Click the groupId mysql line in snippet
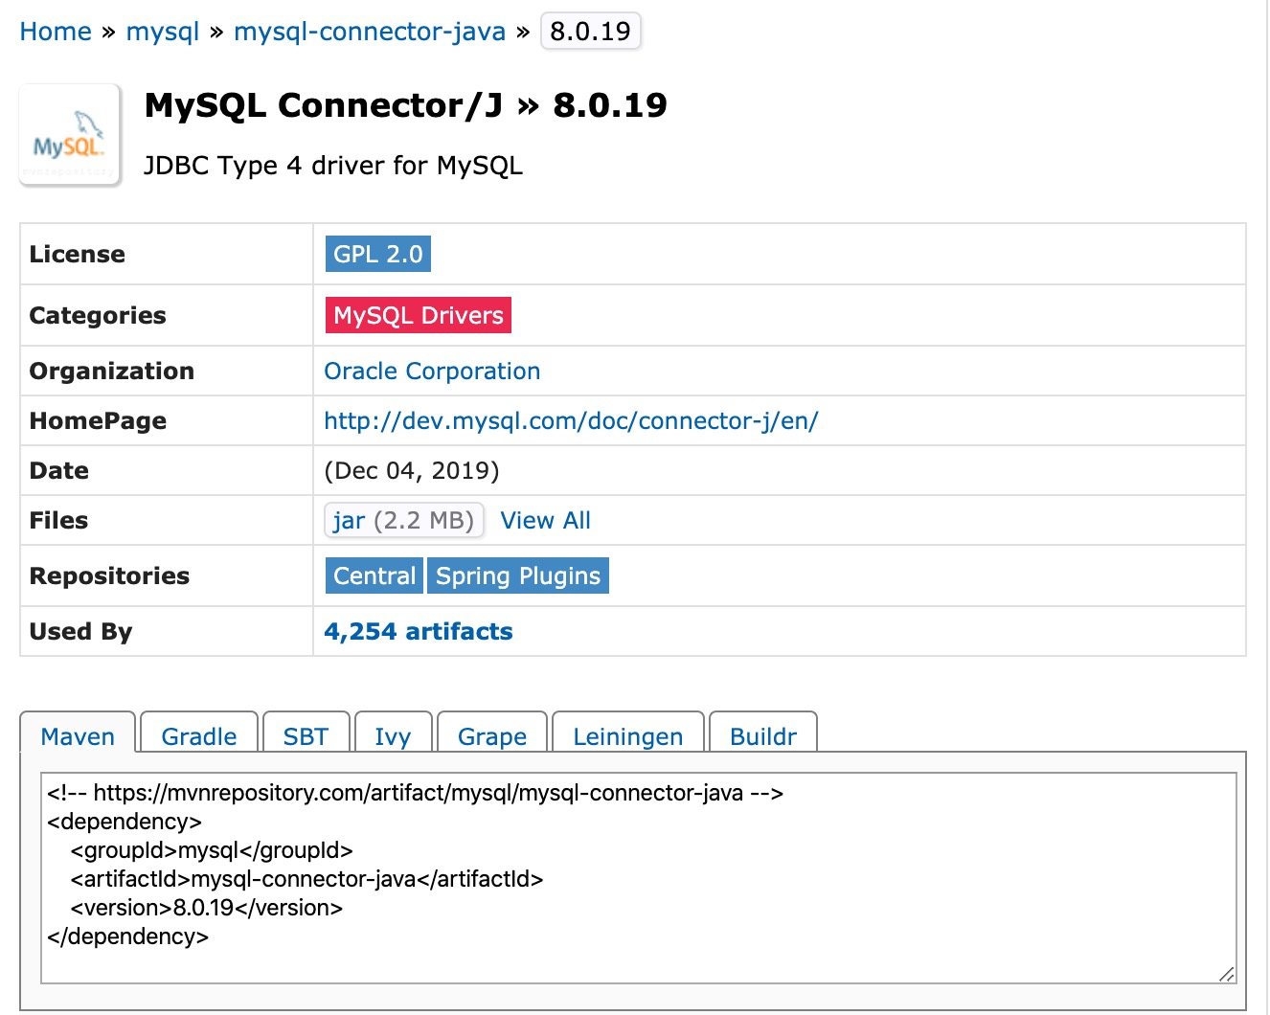This screenshot has width=1270, height=1015. click(212, 850)
